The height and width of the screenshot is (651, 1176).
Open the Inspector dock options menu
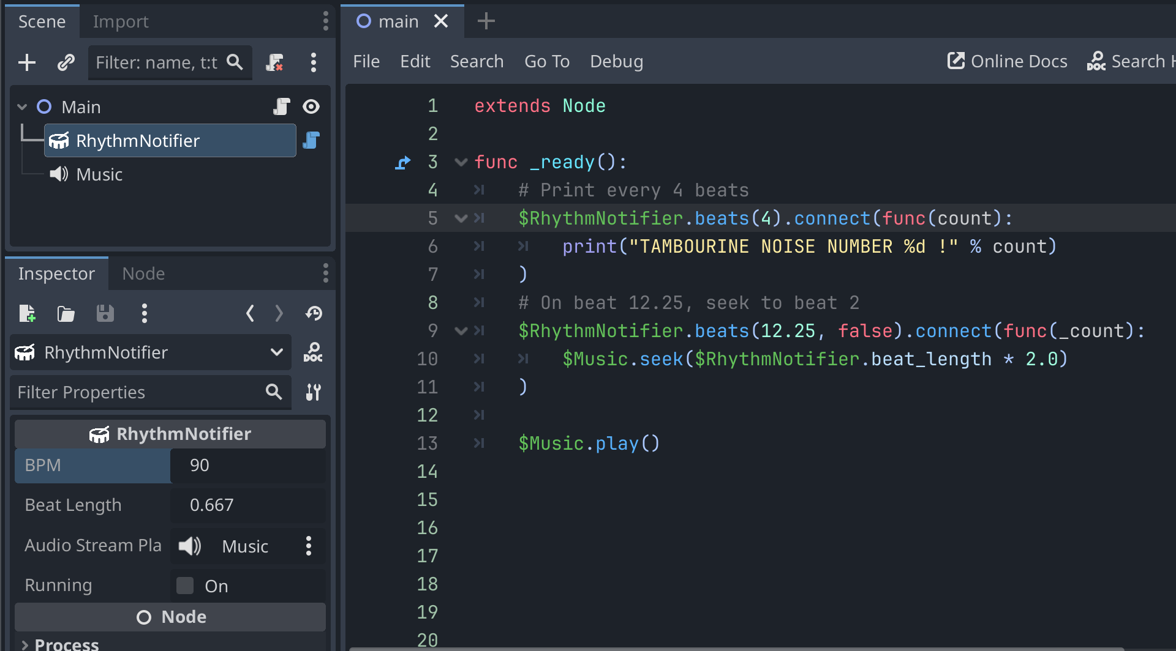[325, 273]
